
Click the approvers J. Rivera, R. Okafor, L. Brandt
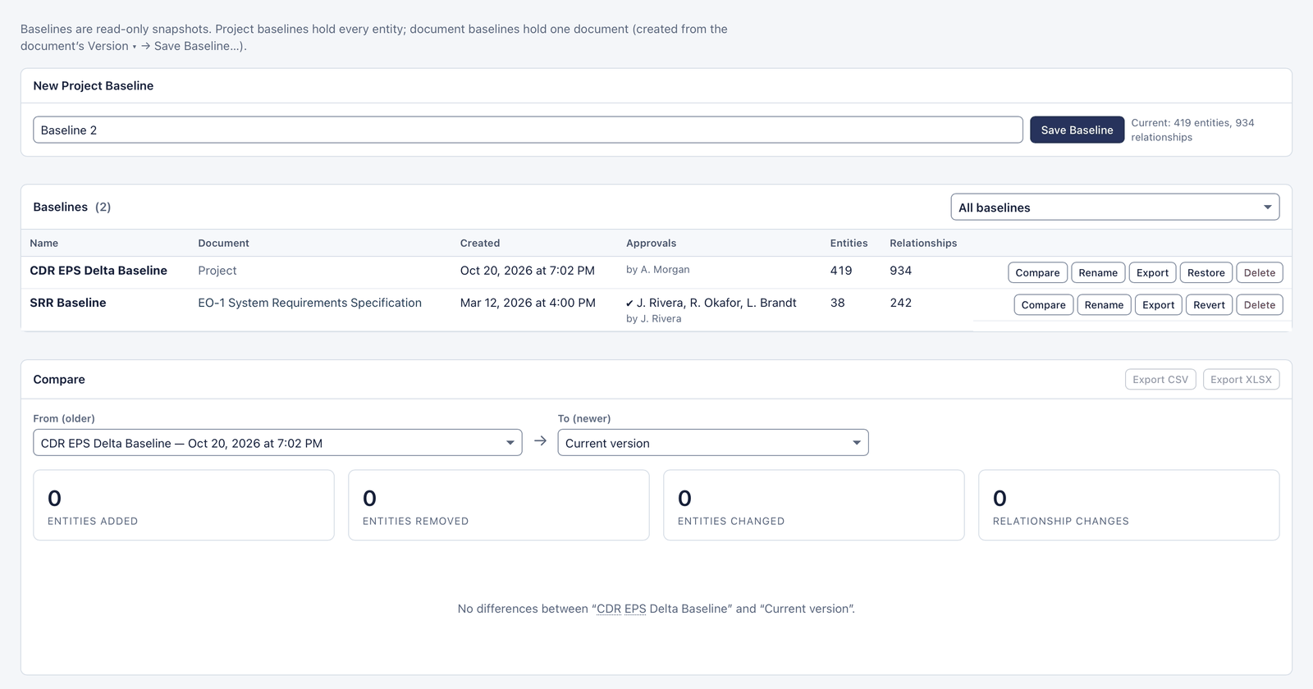pos(711,303)
